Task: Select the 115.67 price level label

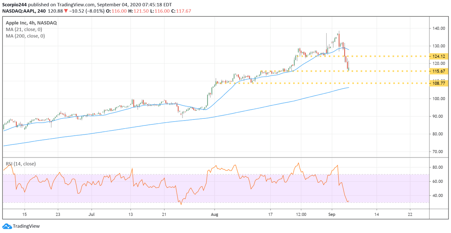Action: [x=439, y=71]
